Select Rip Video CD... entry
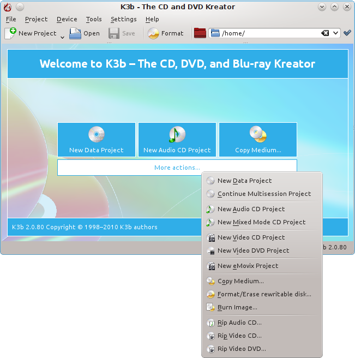This screenshot has width=355, height=358. (262, 336)
